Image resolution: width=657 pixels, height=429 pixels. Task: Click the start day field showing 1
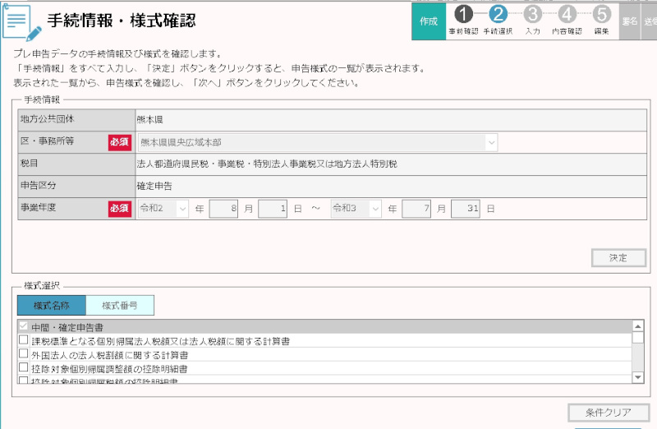[273, 209]
